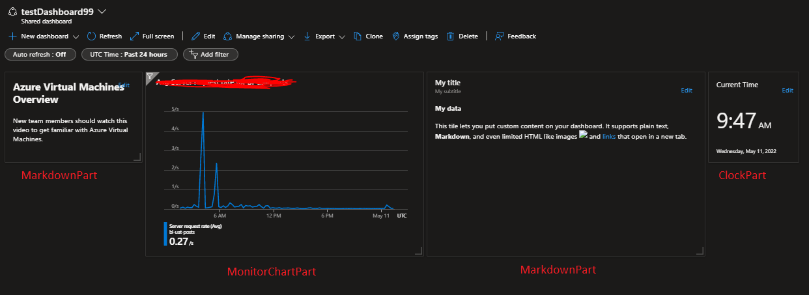Click the Refresh label in toolbar
809x295 pixels.
coord(111,36)
